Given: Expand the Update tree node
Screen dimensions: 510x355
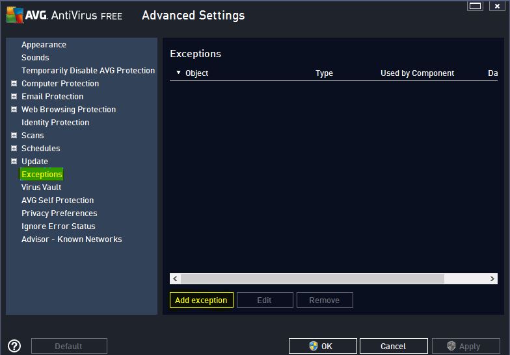Looking at the screenshot, I should (x=14, y=161).
